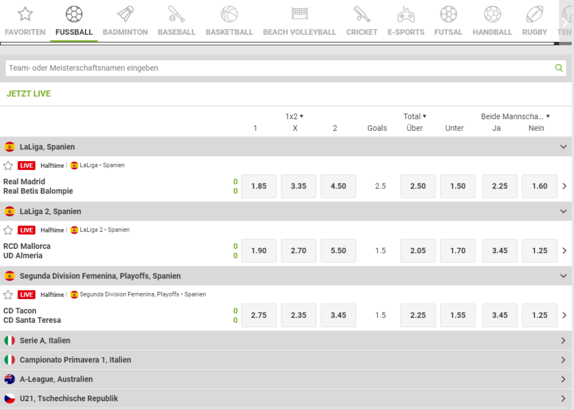Bet 1.85 on Real Madrid to win
This screenshot has width=574, height=410.
[x=259, y=186]
